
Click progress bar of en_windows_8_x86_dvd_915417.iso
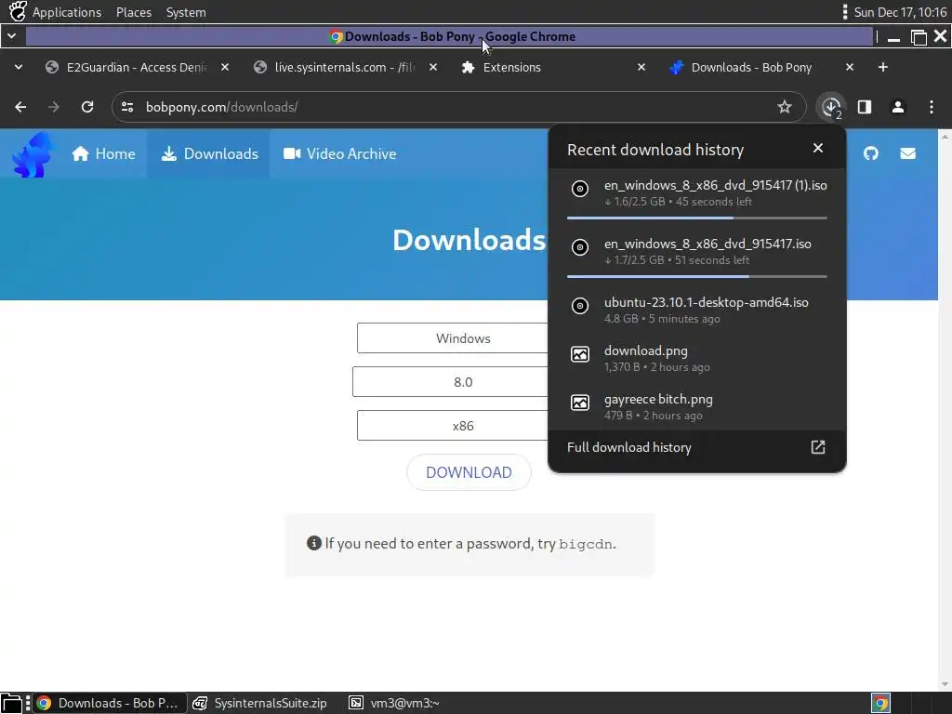697,276
